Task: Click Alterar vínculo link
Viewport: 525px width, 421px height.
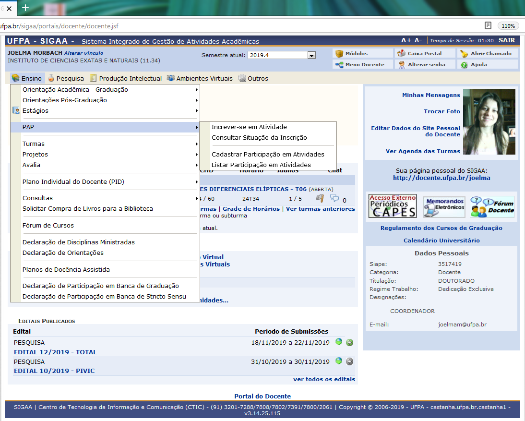Action: (84, 53)
